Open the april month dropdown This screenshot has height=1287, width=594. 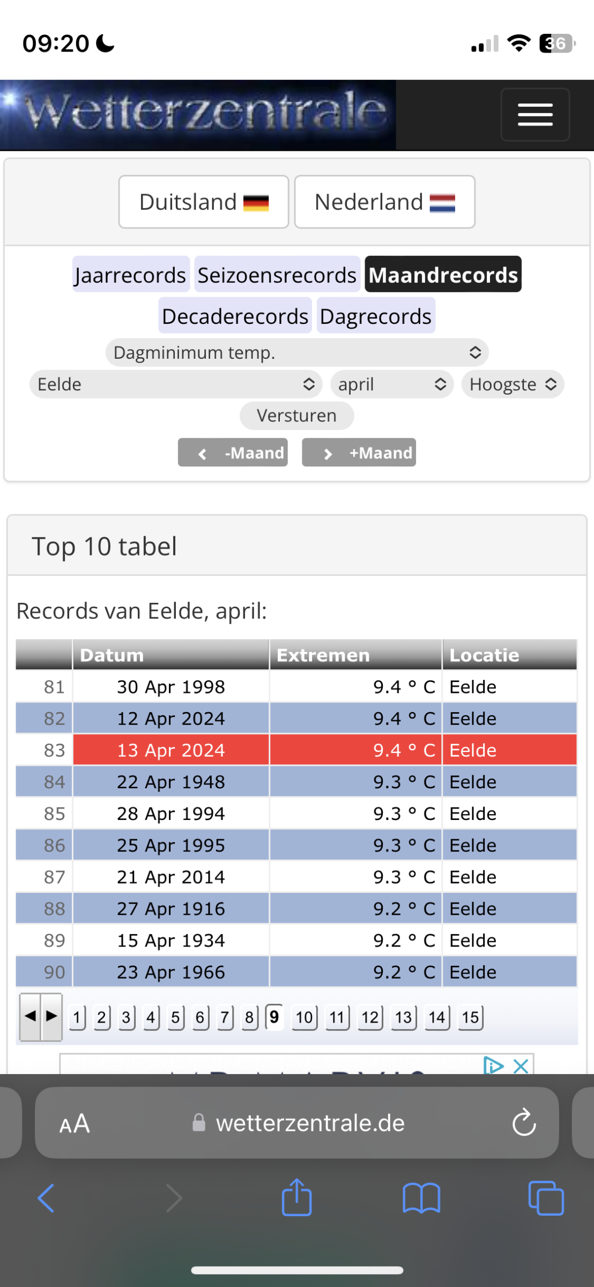[x=392, y=384]
